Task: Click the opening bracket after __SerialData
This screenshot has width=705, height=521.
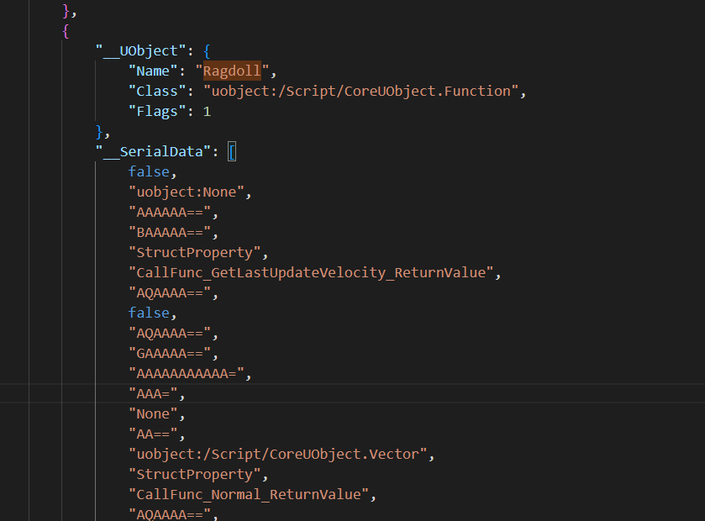Action: pos(232,151)
